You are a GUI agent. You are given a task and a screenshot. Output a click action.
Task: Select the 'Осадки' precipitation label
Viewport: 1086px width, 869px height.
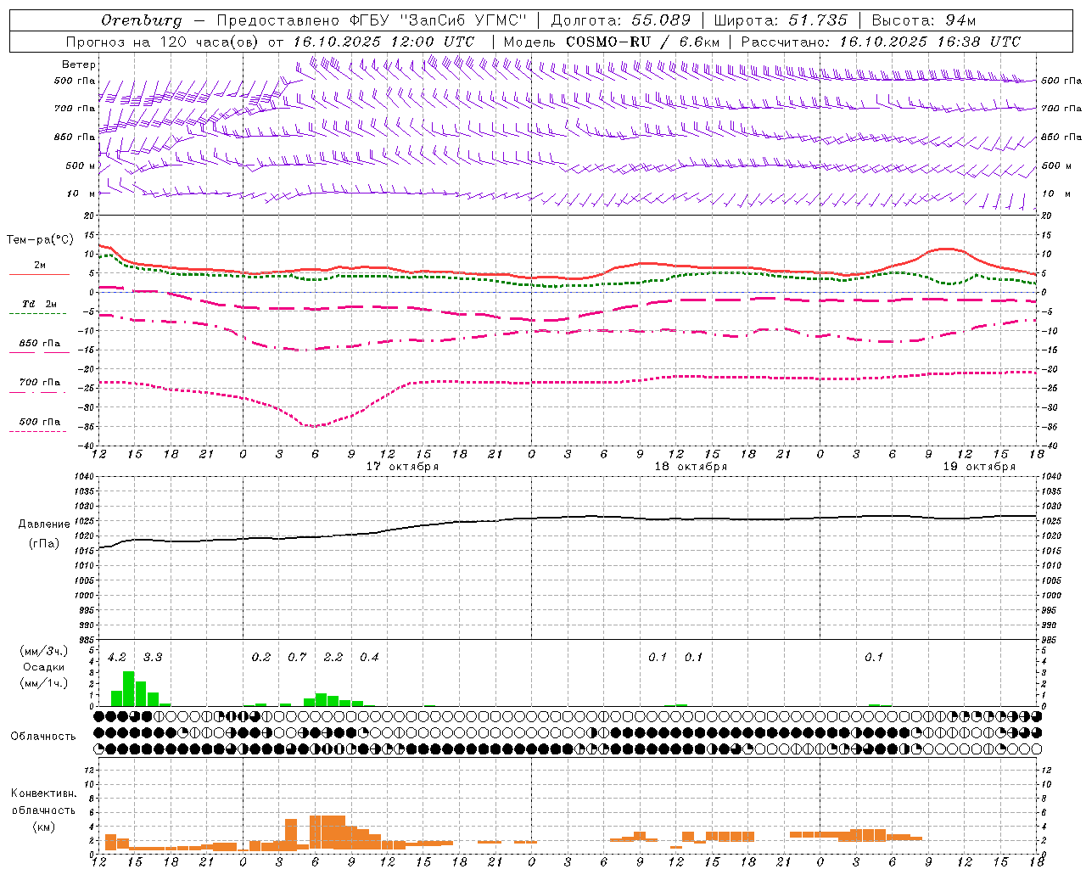[x=43, y=667]
